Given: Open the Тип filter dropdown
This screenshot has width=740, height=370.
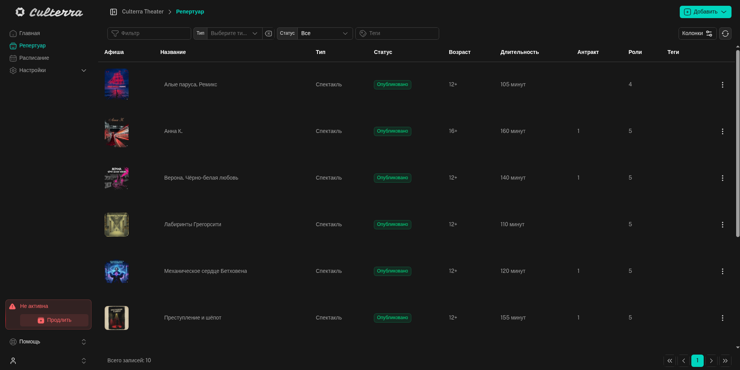Looking at the screenshot, I should pos(234,34).
